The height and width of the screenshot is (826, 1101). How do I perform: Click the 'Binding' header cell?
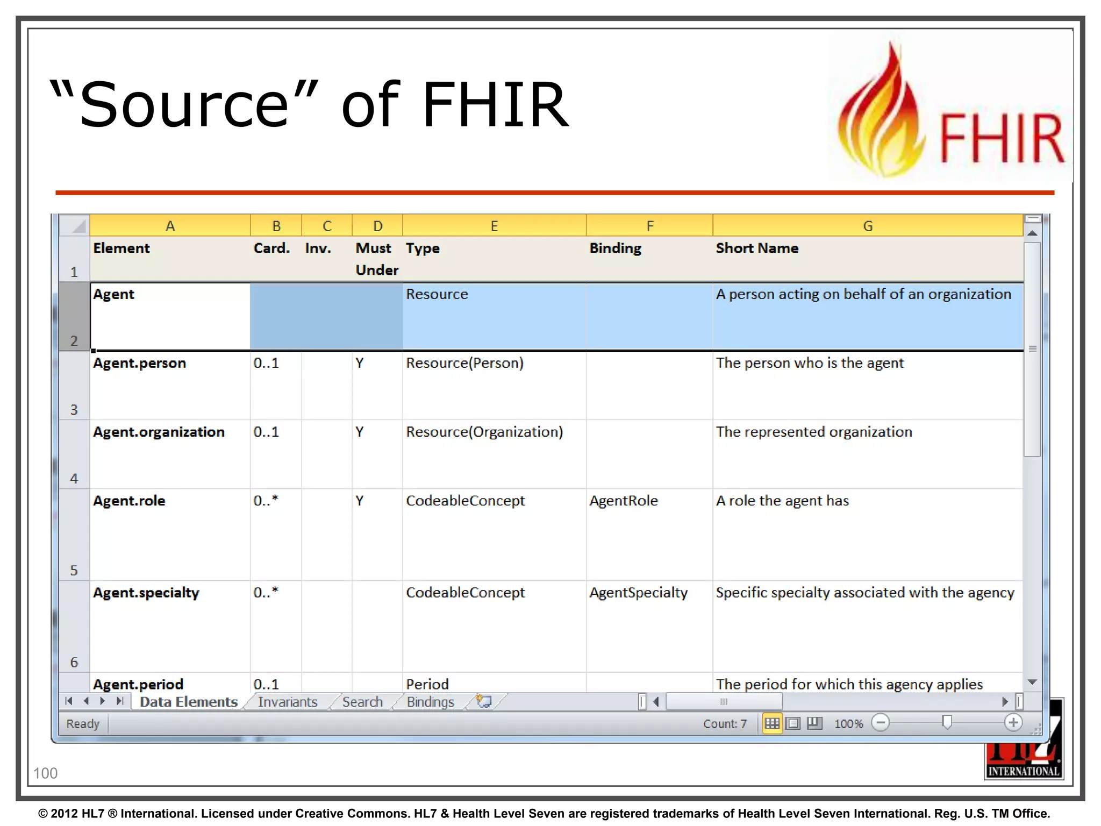tap(649, 259)
